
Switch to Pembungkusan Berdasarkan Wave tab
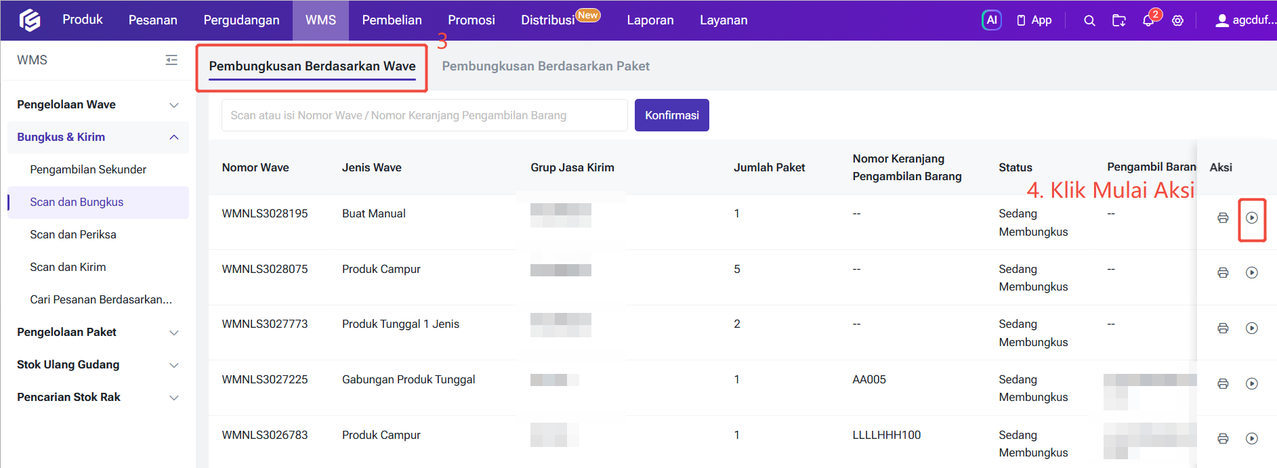click(312, 66)
